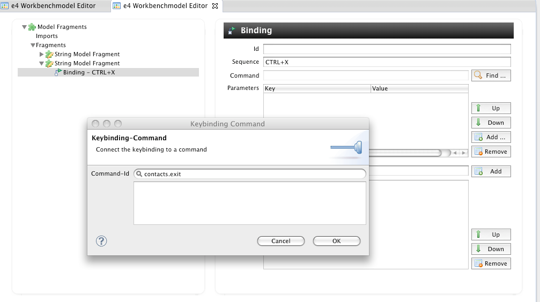This screenshot has height=302, width=540.
Task: Click the Find... command button
Action: [x=491, y=76]
